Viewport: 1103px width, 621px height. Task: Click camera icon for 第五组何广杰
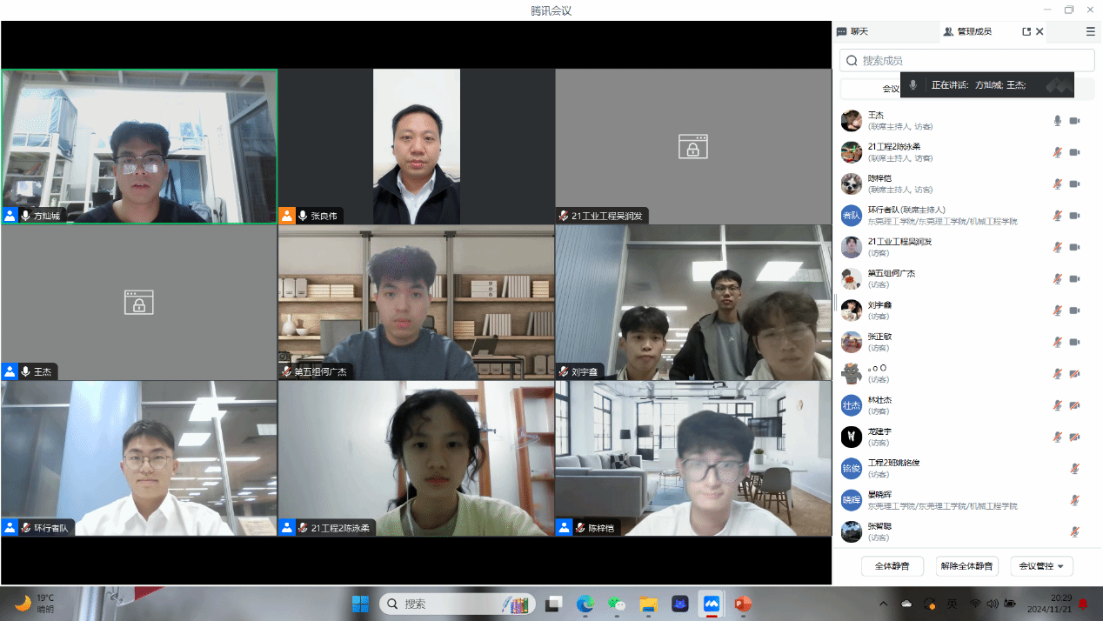point(1074,279)
